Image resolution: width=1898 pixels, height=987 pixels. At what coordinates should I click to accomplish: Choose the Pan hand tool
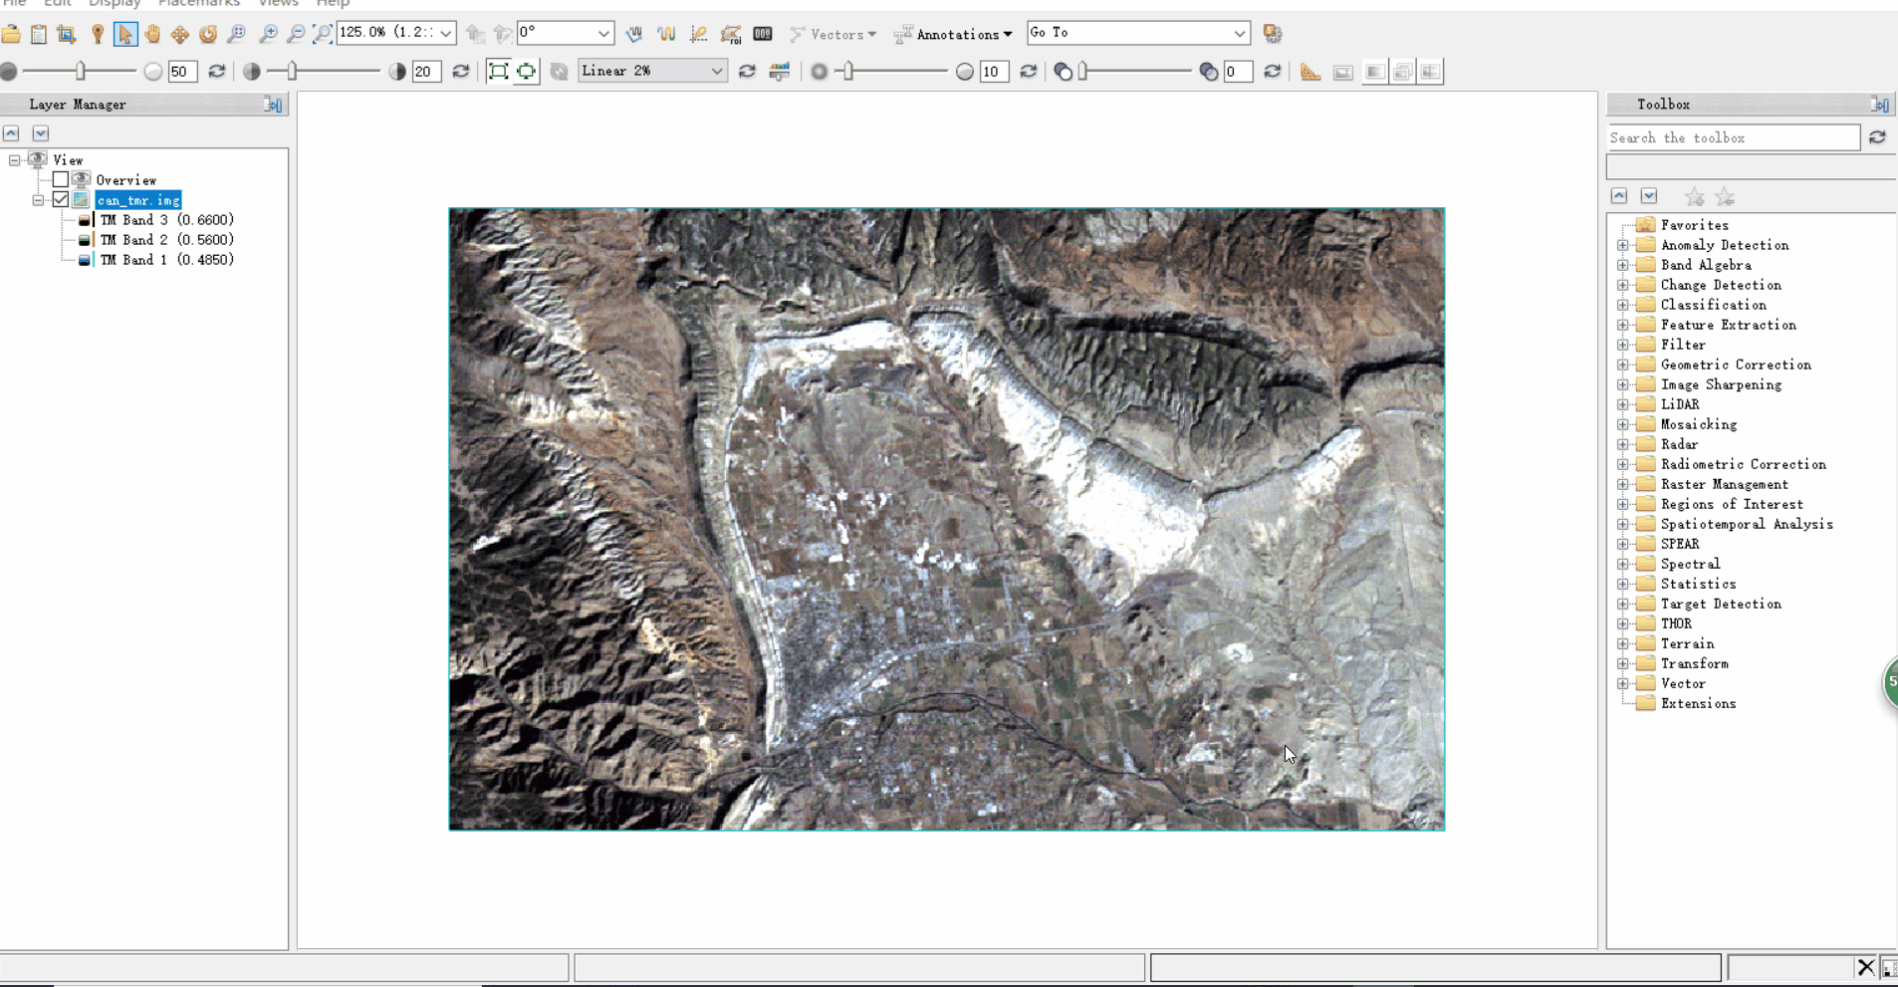pyautogui.click(x=152, y=34)
